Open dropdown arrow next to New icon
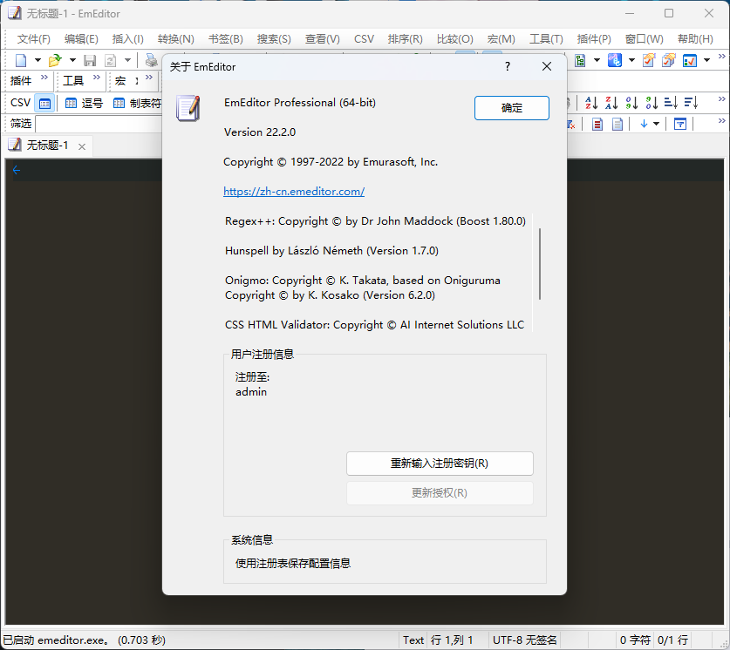730x650 pixels. pyautogui.click(x=38, y=60)
